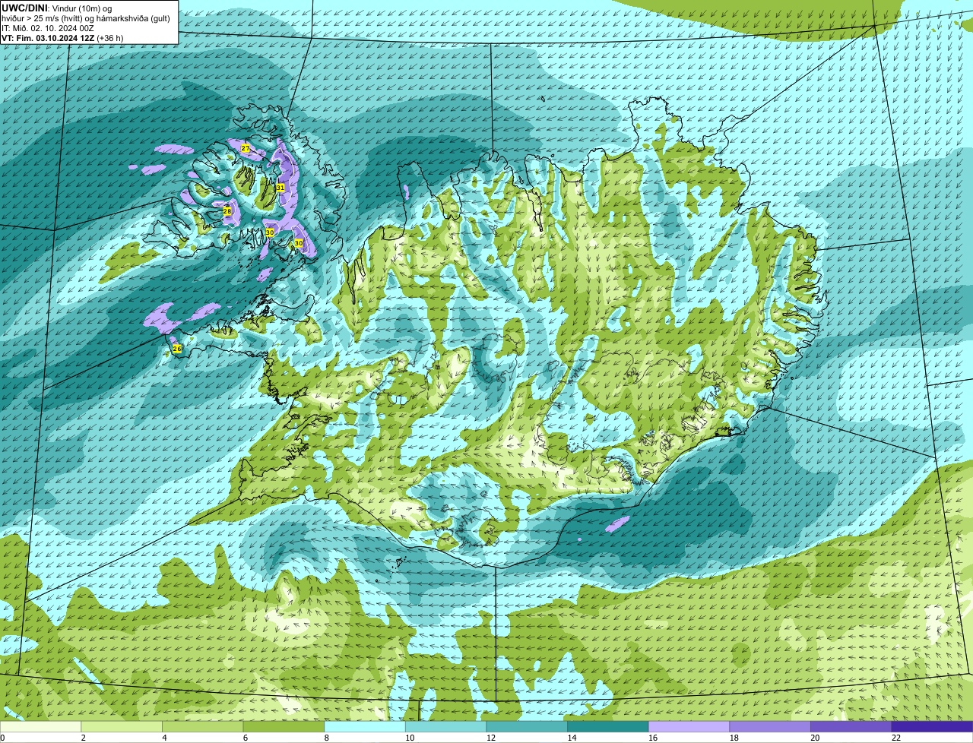Click the 'IT: Mið. 02. 10. 2024 00Z' line
The image size is (973, 743).
click(47, 27)
